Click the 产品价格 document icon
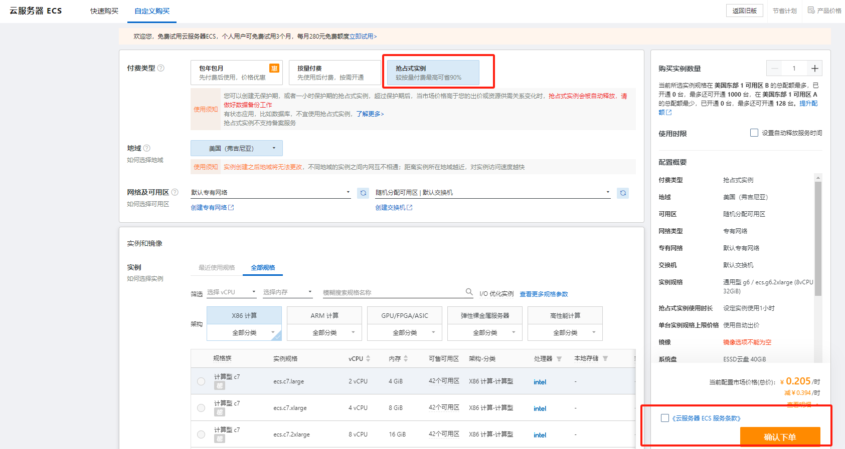 811,11
